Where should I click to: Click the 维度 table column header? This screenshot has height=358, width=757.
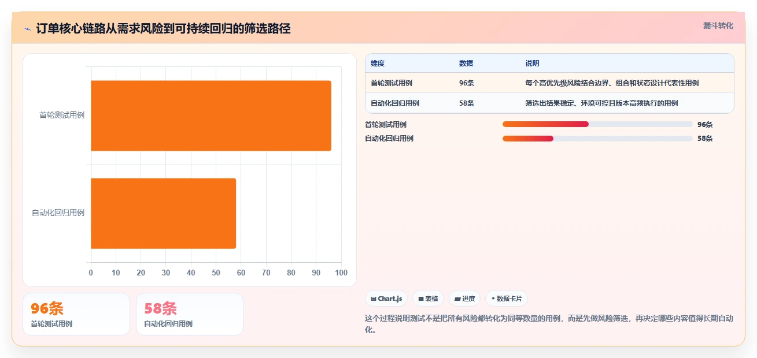378,64
